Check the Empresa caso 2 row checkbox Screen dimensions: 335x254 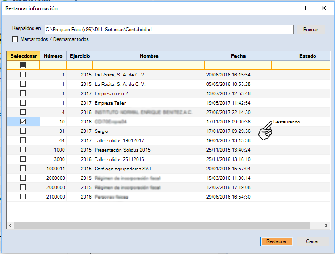tap(23, 93)
